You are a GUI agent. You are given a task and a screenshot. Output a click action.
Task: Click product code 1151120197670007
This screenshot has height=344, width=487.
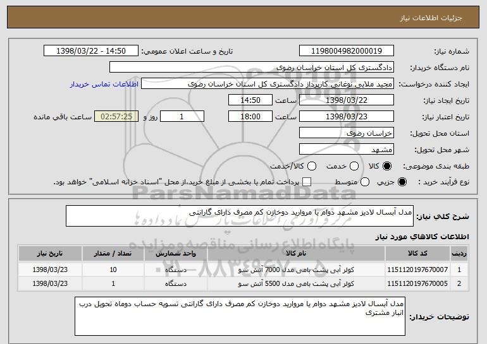coord(417,270)
